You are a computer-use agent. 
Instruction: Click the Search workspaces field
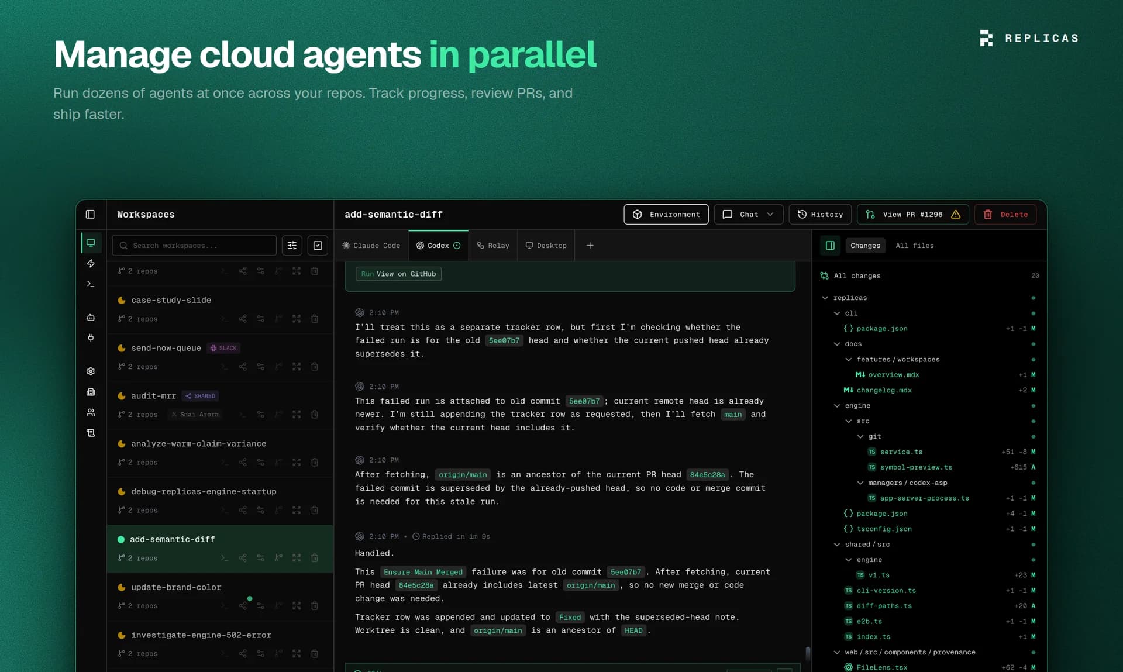point(194,246)
